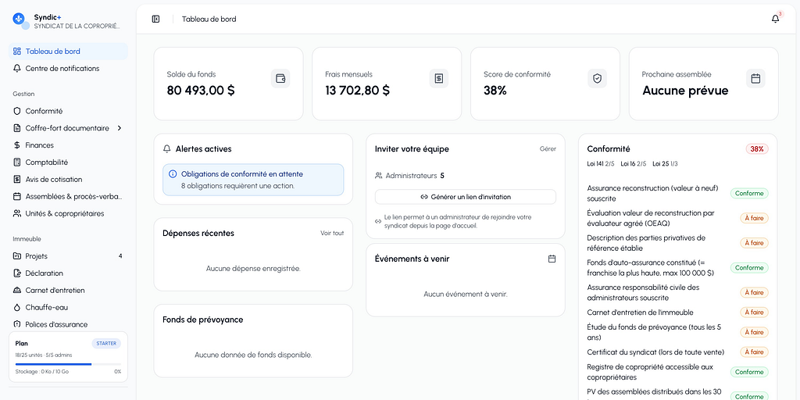Image resolution: width=800 pixels, height=400 pixels.
Task: Click the 'Loi 16 2/5' text
Action: tap(633, 164)
